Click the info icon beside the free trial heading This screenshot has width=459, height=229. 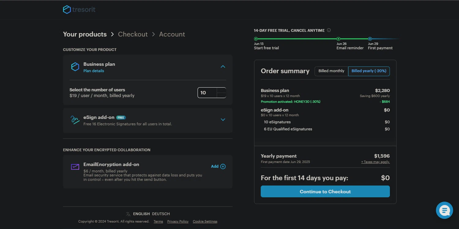point(329,30)
